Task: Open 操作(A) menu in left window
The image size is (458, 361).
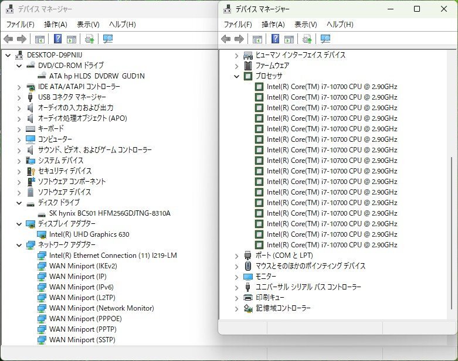Action: click(56, 24)
